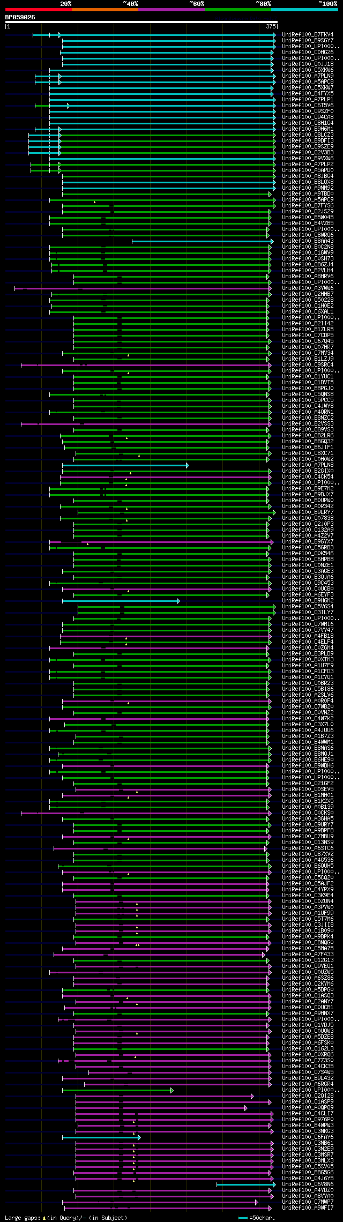Open hit UniRef100_B9SGY7
This screenshot has height=1222, width=343.
[x=308, y=41]
